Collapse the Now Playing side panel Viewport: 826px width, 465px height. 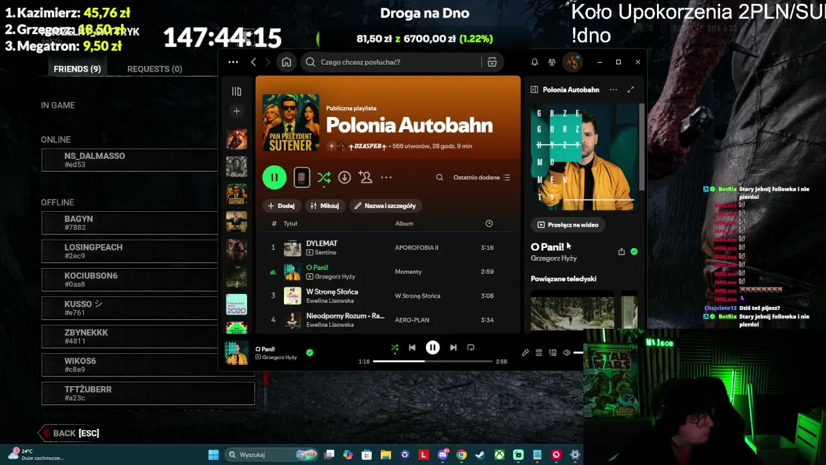pos(534,90)
